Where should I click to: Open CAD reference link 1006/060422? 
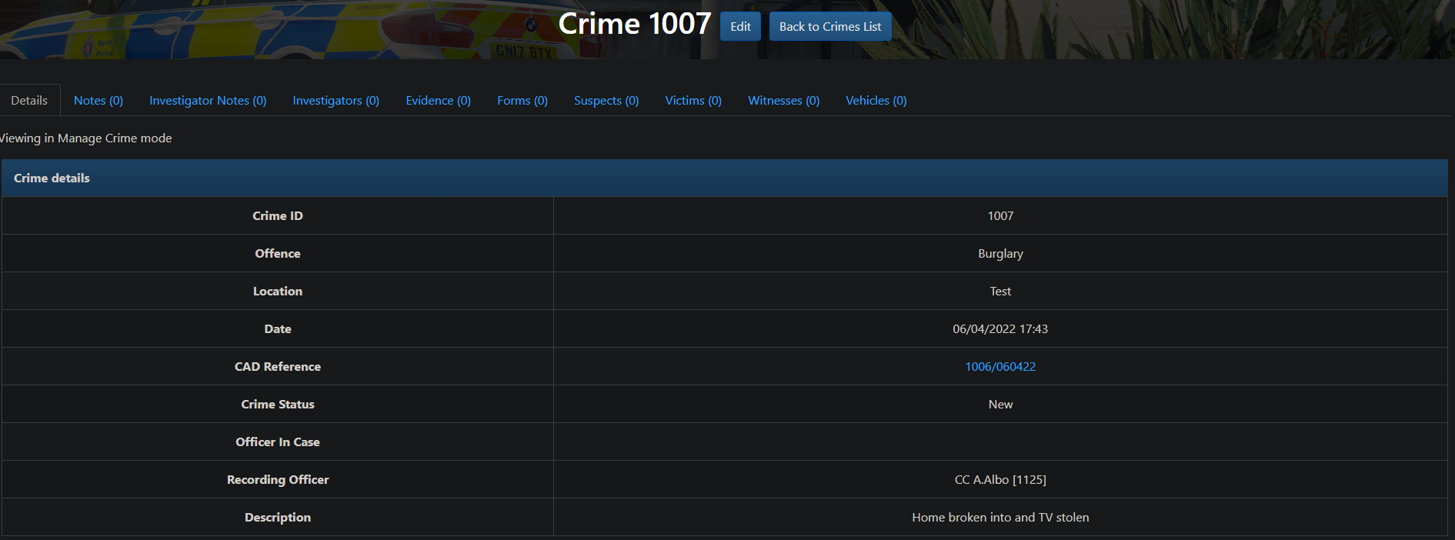(1000, 367)
